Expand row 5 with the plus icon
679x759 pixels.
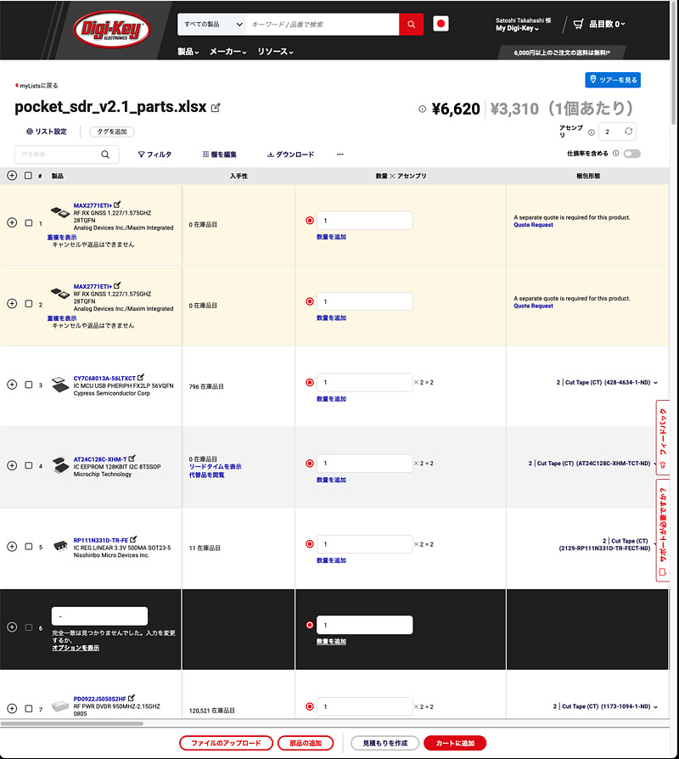[x=12, y=547]
